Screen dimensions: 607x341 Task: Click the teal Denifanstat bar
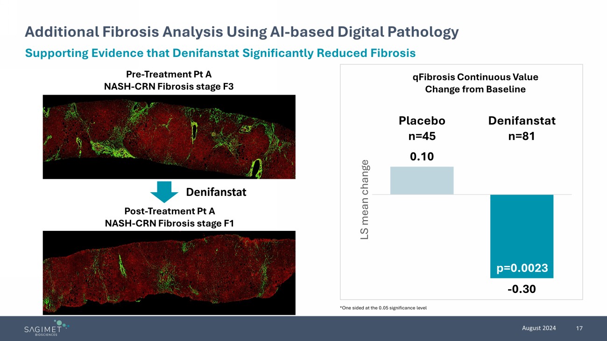(522, 236)
